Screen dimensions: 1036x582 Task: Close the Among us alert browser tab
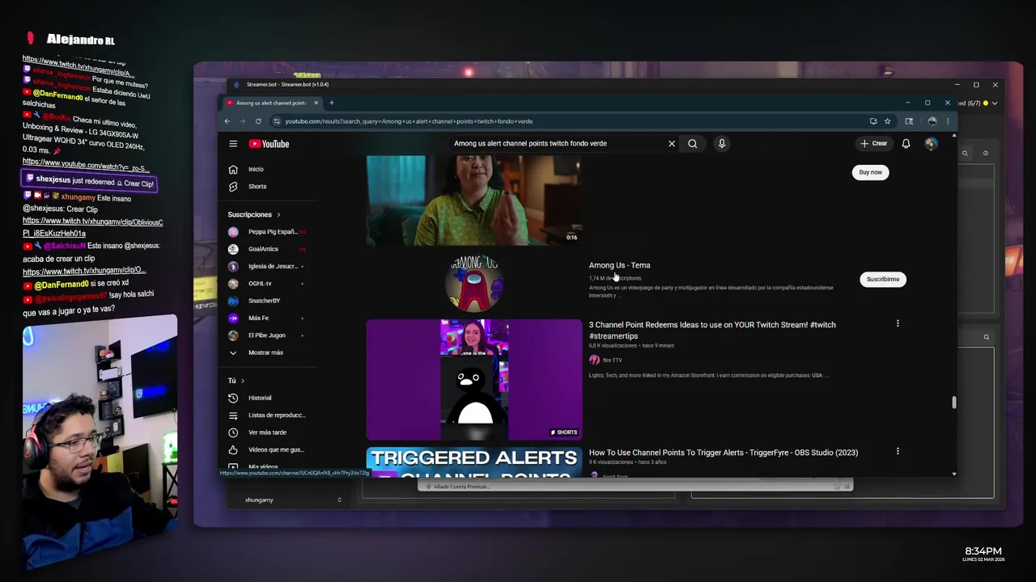tap(316, 103)
